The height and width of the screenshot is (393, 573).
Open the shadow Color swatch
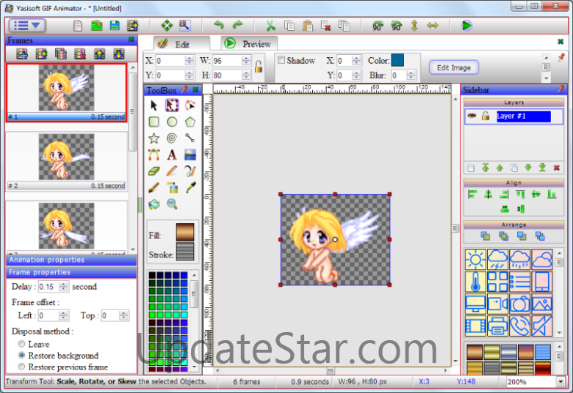pos(397,60)
